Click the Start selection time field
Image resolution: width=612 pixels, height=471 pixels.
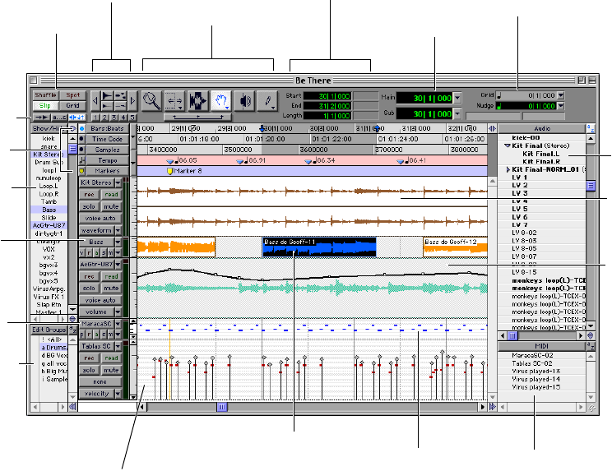327,95
